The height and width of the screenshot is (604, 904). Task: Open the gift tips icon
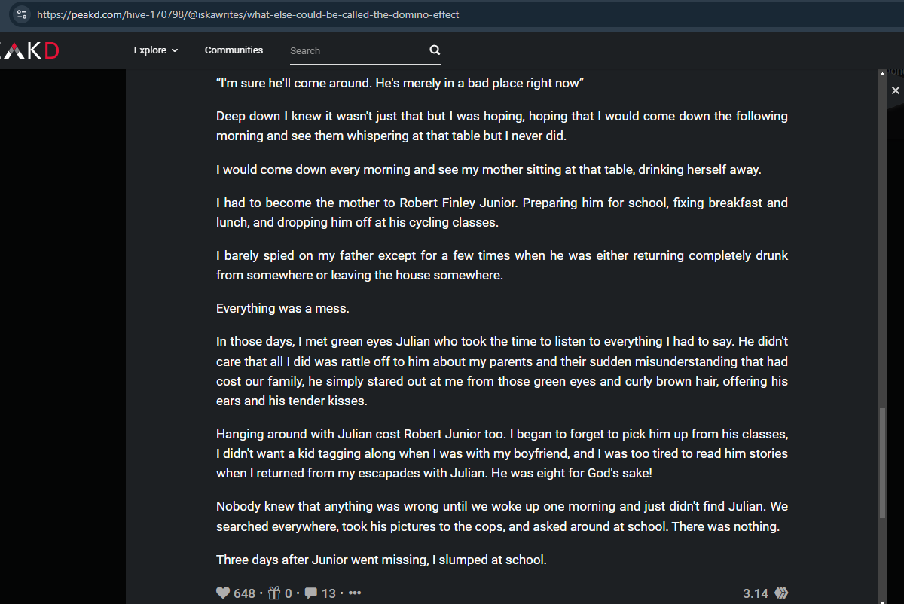276,593
